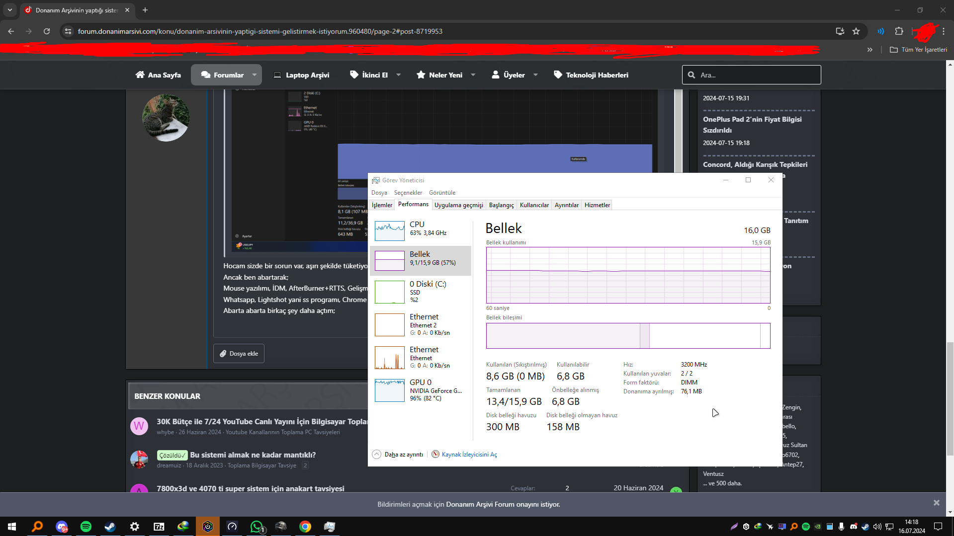This screenshot has height=536, width=954.
Task: Open Discord taskbar icon with 9+ badge
Action: point(62,527)
